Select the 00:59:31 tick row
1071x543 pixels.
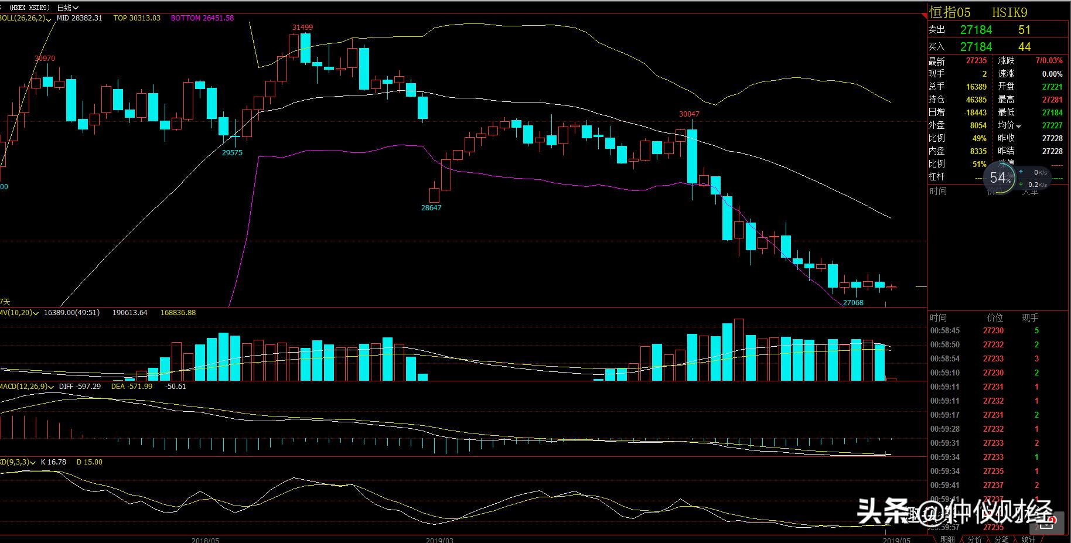998,443
